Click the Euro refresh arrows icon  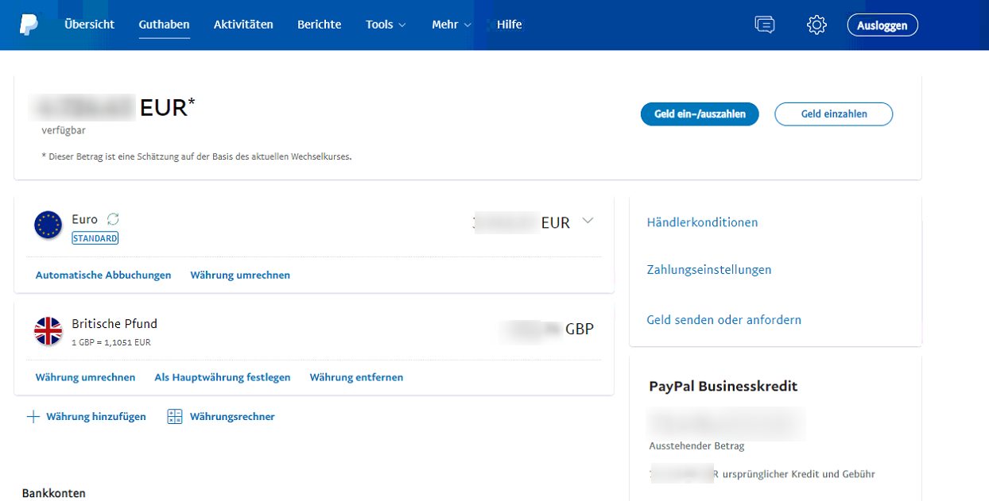(113, 219)
